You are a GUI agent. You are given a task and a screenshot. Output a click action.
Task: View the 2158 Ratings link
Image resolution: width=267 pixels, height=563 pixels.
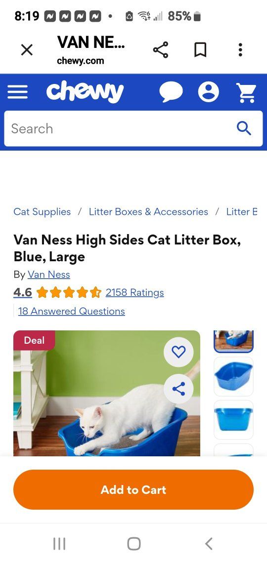click(135, 293)
